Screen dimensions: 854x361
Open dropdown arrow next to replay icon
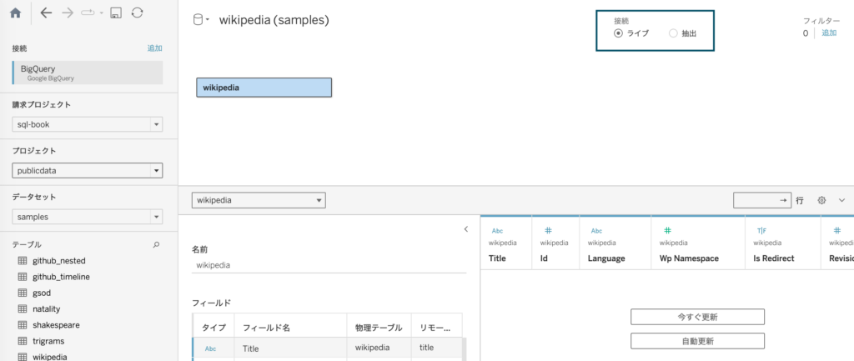[101, 13]
